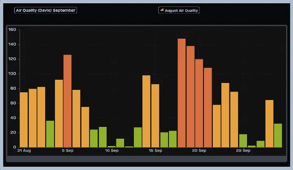
Task: Click the fourth red-orange bar near 108
Action: 208,107
